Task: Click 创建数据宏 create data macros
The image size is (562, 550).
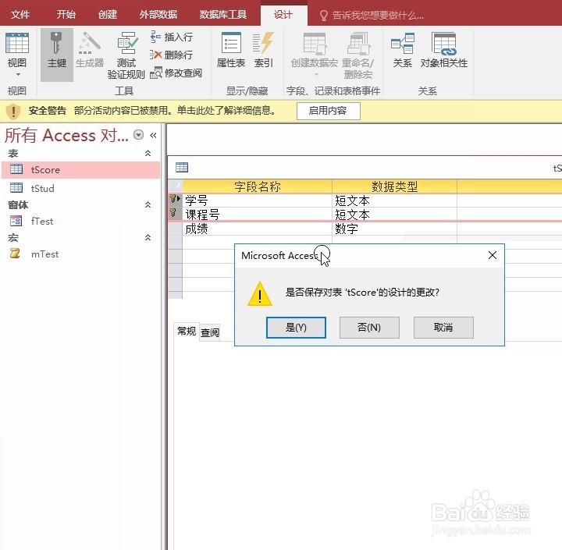Action: [x=315, y=54]
